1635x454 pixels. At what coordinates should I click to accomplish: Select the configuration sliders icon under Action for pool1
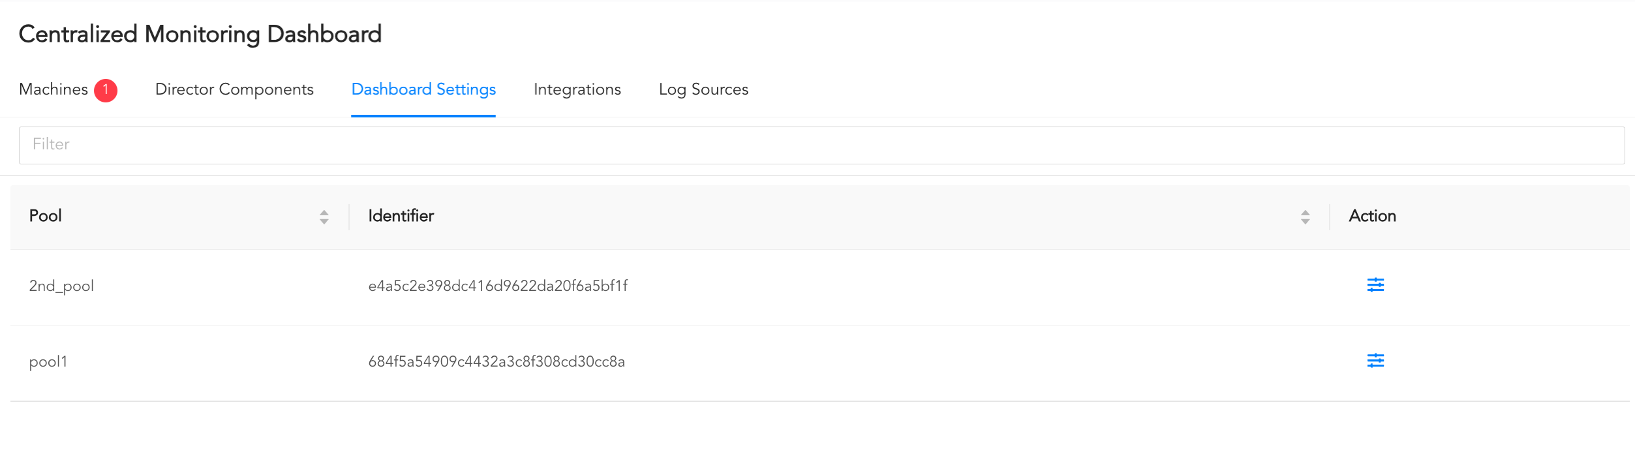(1375, 360)
